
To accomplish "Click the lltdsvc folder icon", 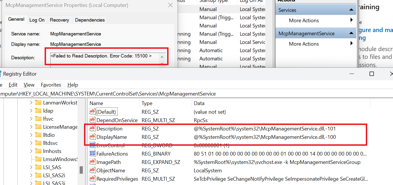I will click(x=38, y=143).
